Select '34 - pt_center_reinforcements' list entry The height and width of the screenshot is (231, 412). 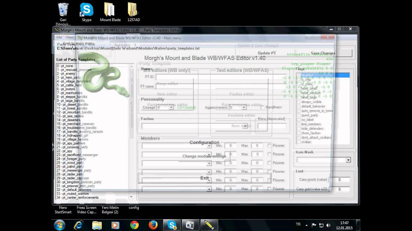click(x=77, y=198)
